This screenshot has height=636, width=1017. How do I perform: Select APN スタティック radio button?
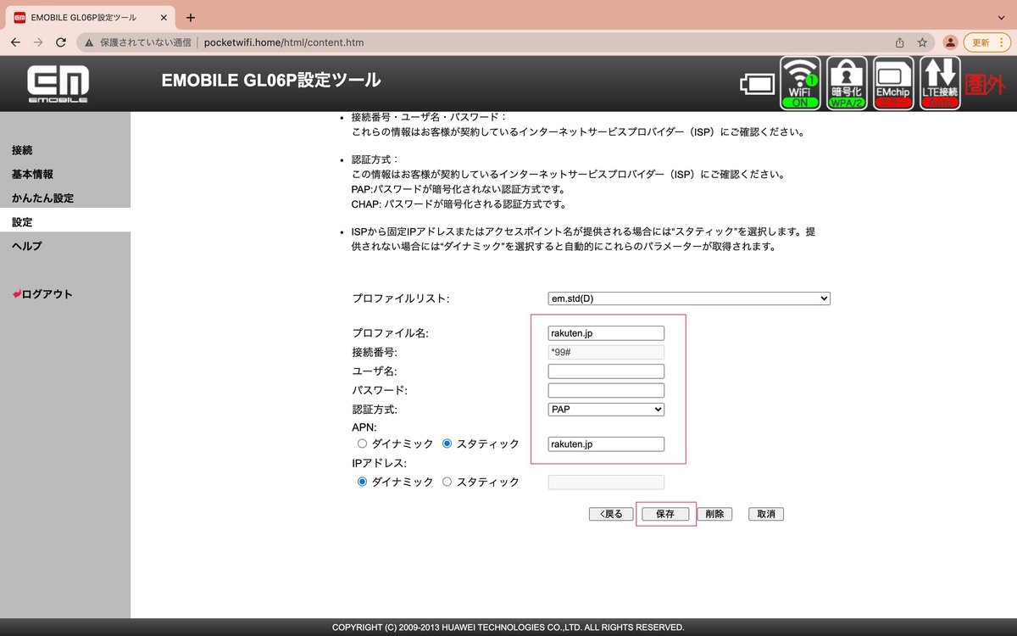447,444
